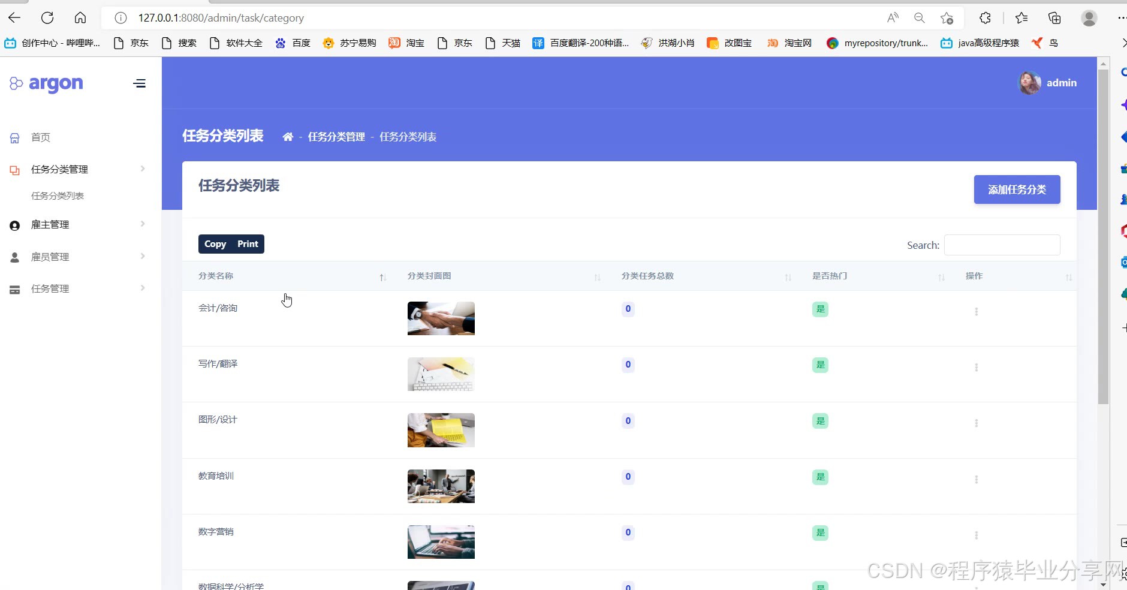1127x590 pixels.
Task: Focus the Search input field
Action: [x=1002, y=245]
